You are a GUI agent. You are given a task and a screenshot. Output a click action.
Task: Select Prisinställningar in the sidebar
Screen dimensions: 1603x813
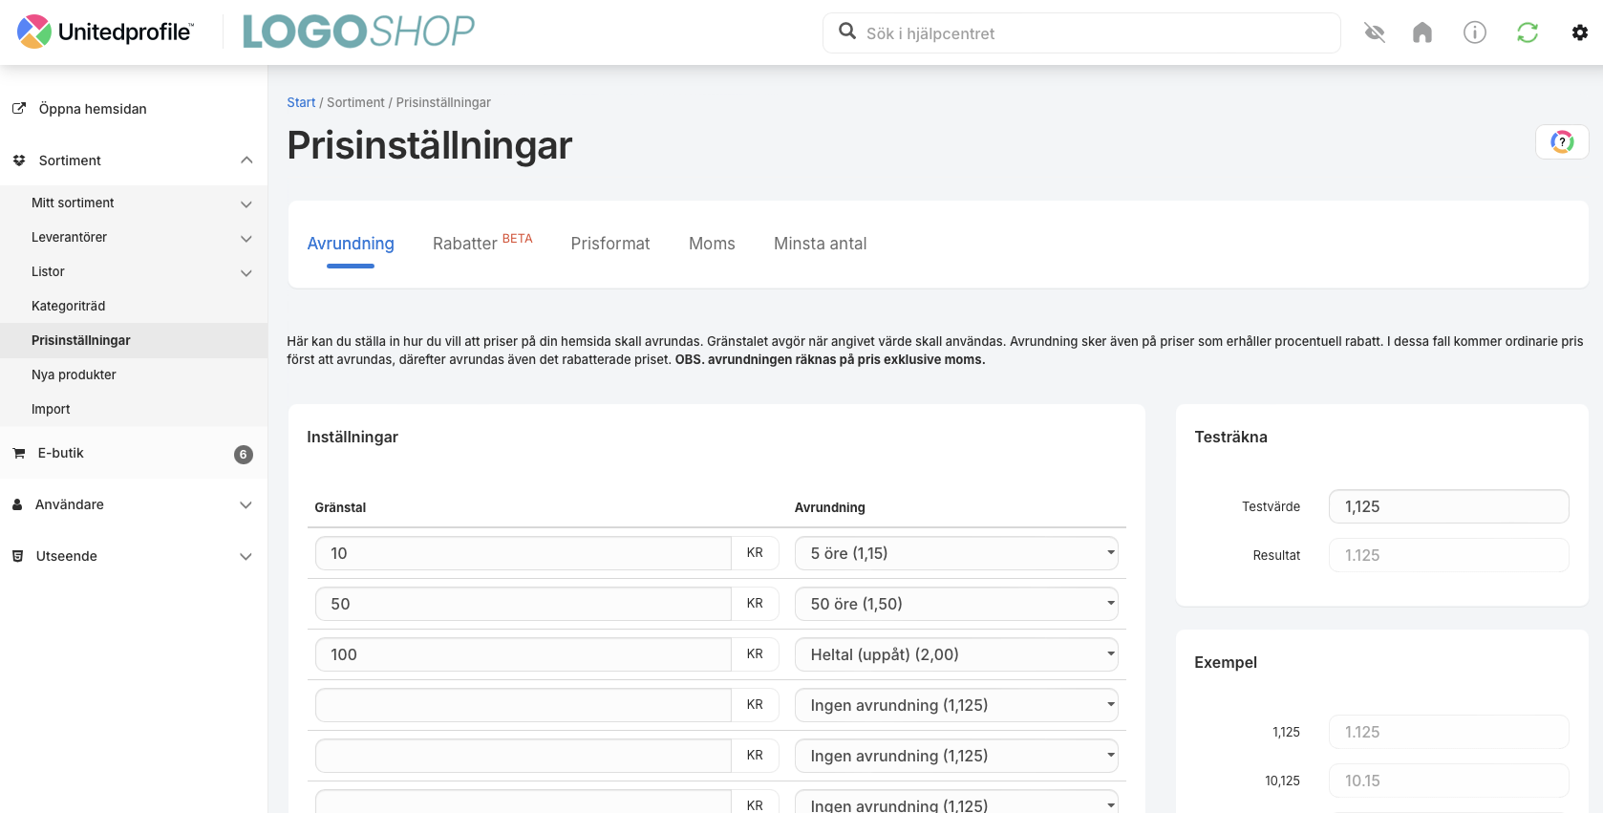tap(134, 340)
